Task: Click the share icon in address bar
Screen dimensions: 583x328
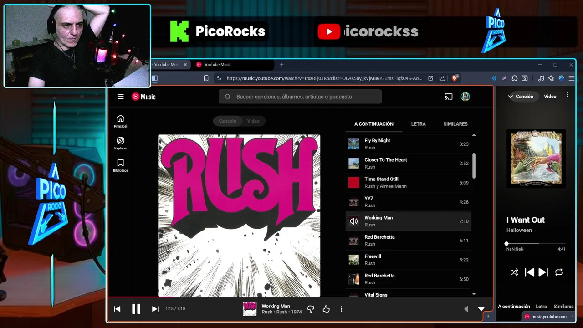Action: point(442,78)
